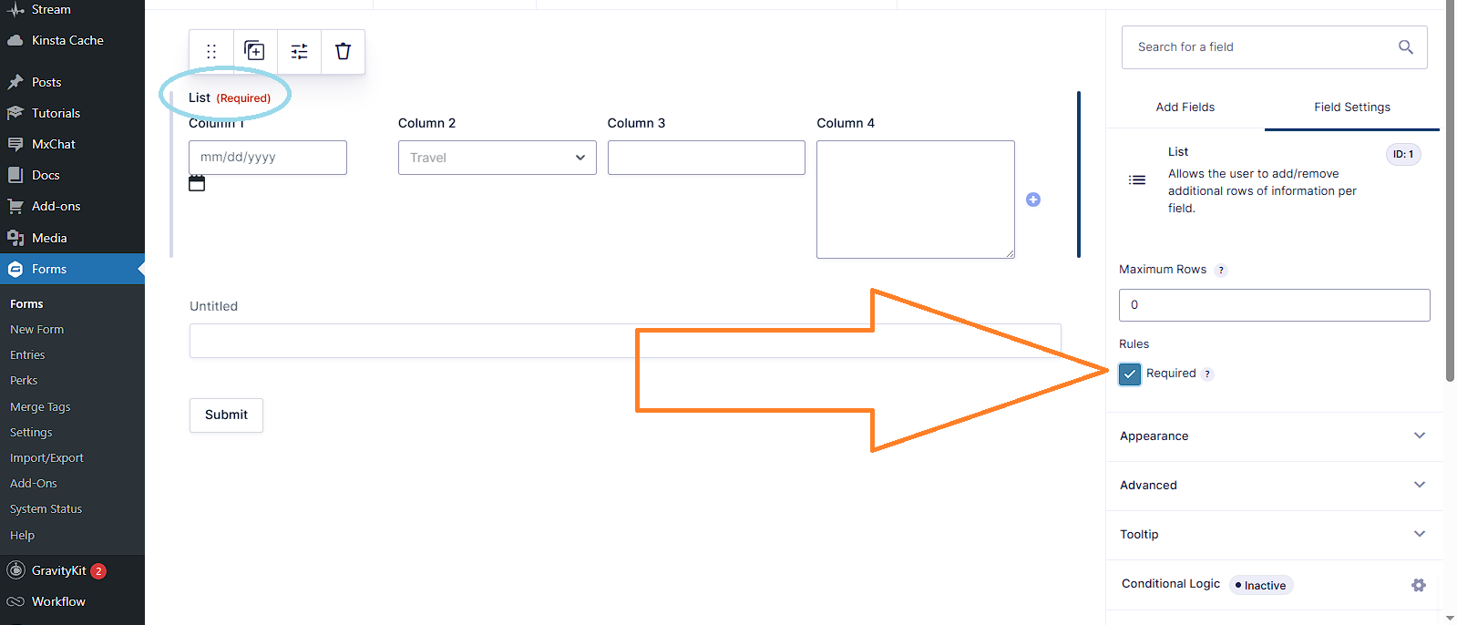The image size is (1457, 625).
Task: Open Conditional Logic settings gear
Action: [1418, 585]
